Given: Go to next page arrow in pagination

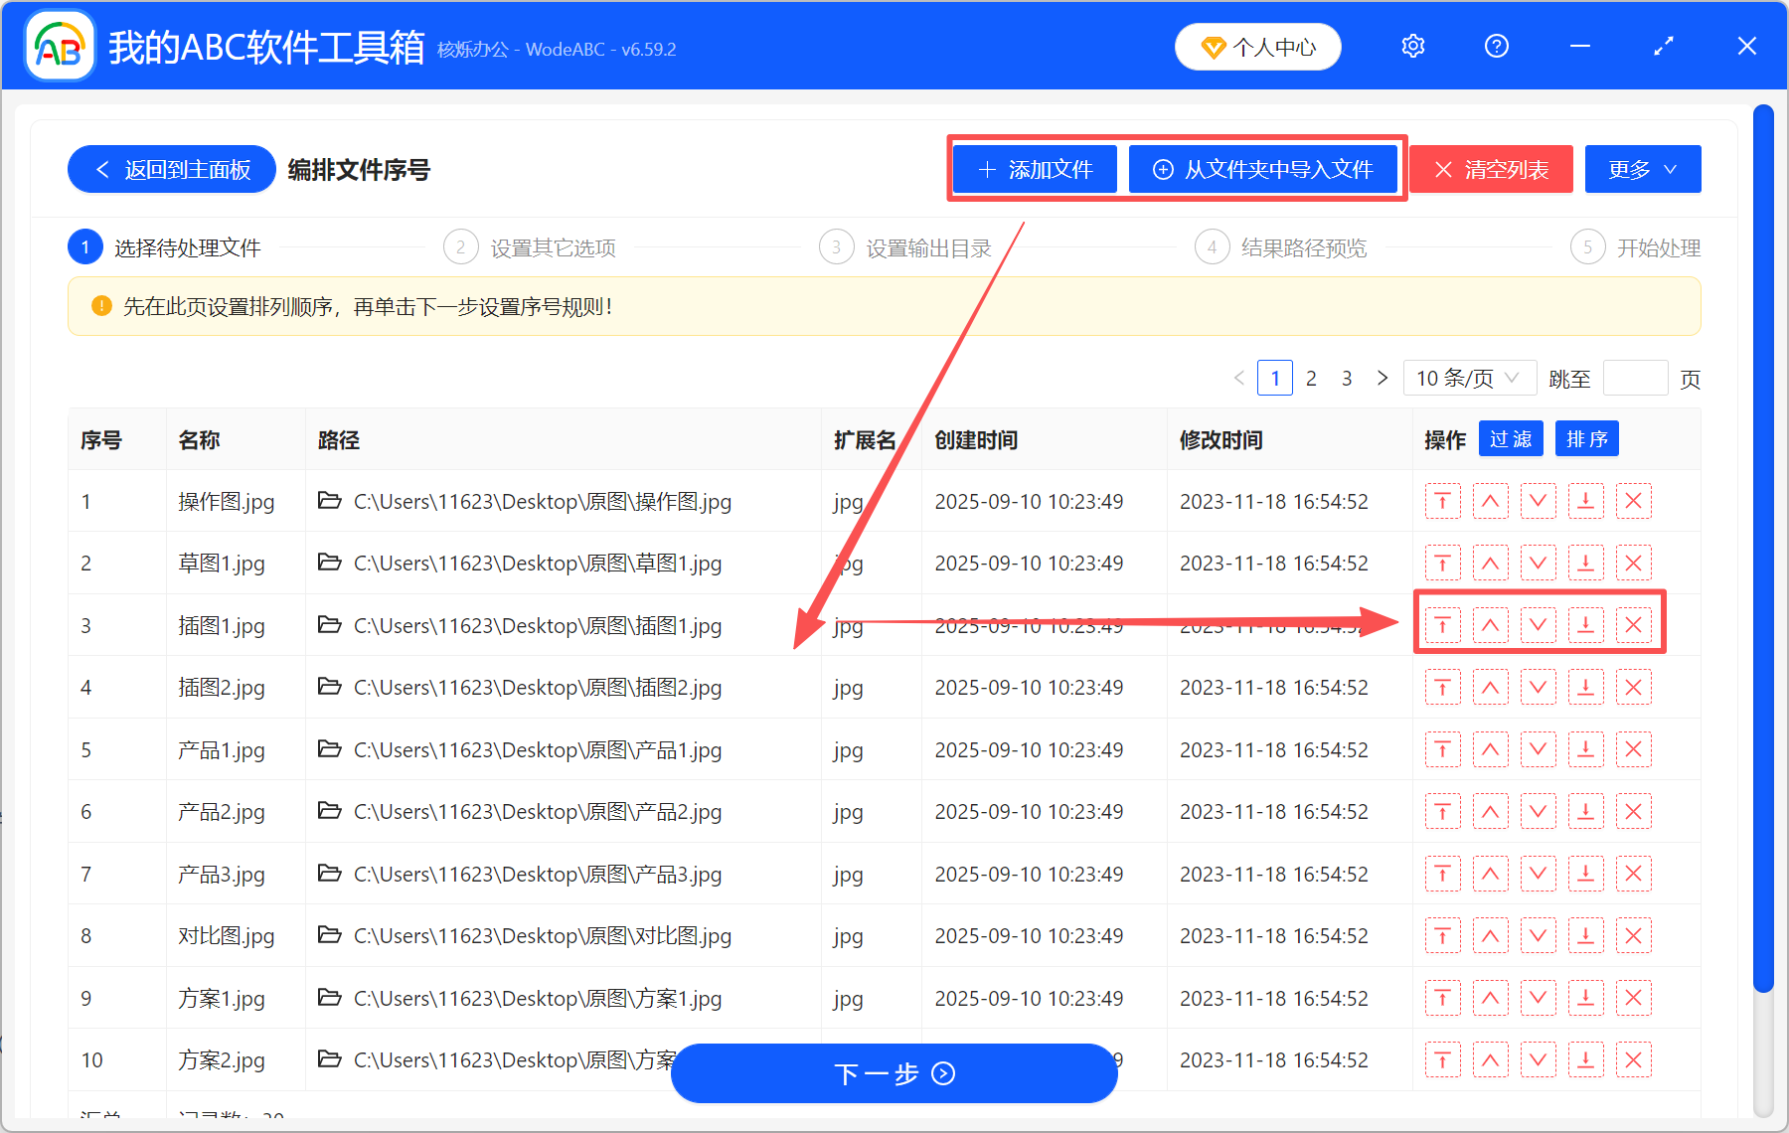Looking at the screenshot, I should click(1382, 379).
